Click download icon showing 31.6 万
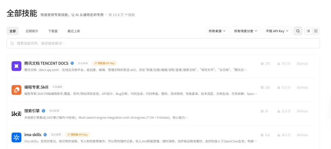The width and height of the screenshot is (331, 149). 279,111
